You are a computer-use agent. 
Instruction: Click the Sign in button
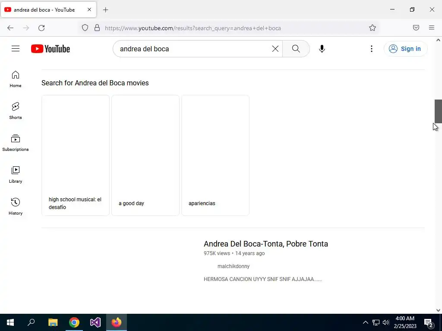(x=405, y=49)
